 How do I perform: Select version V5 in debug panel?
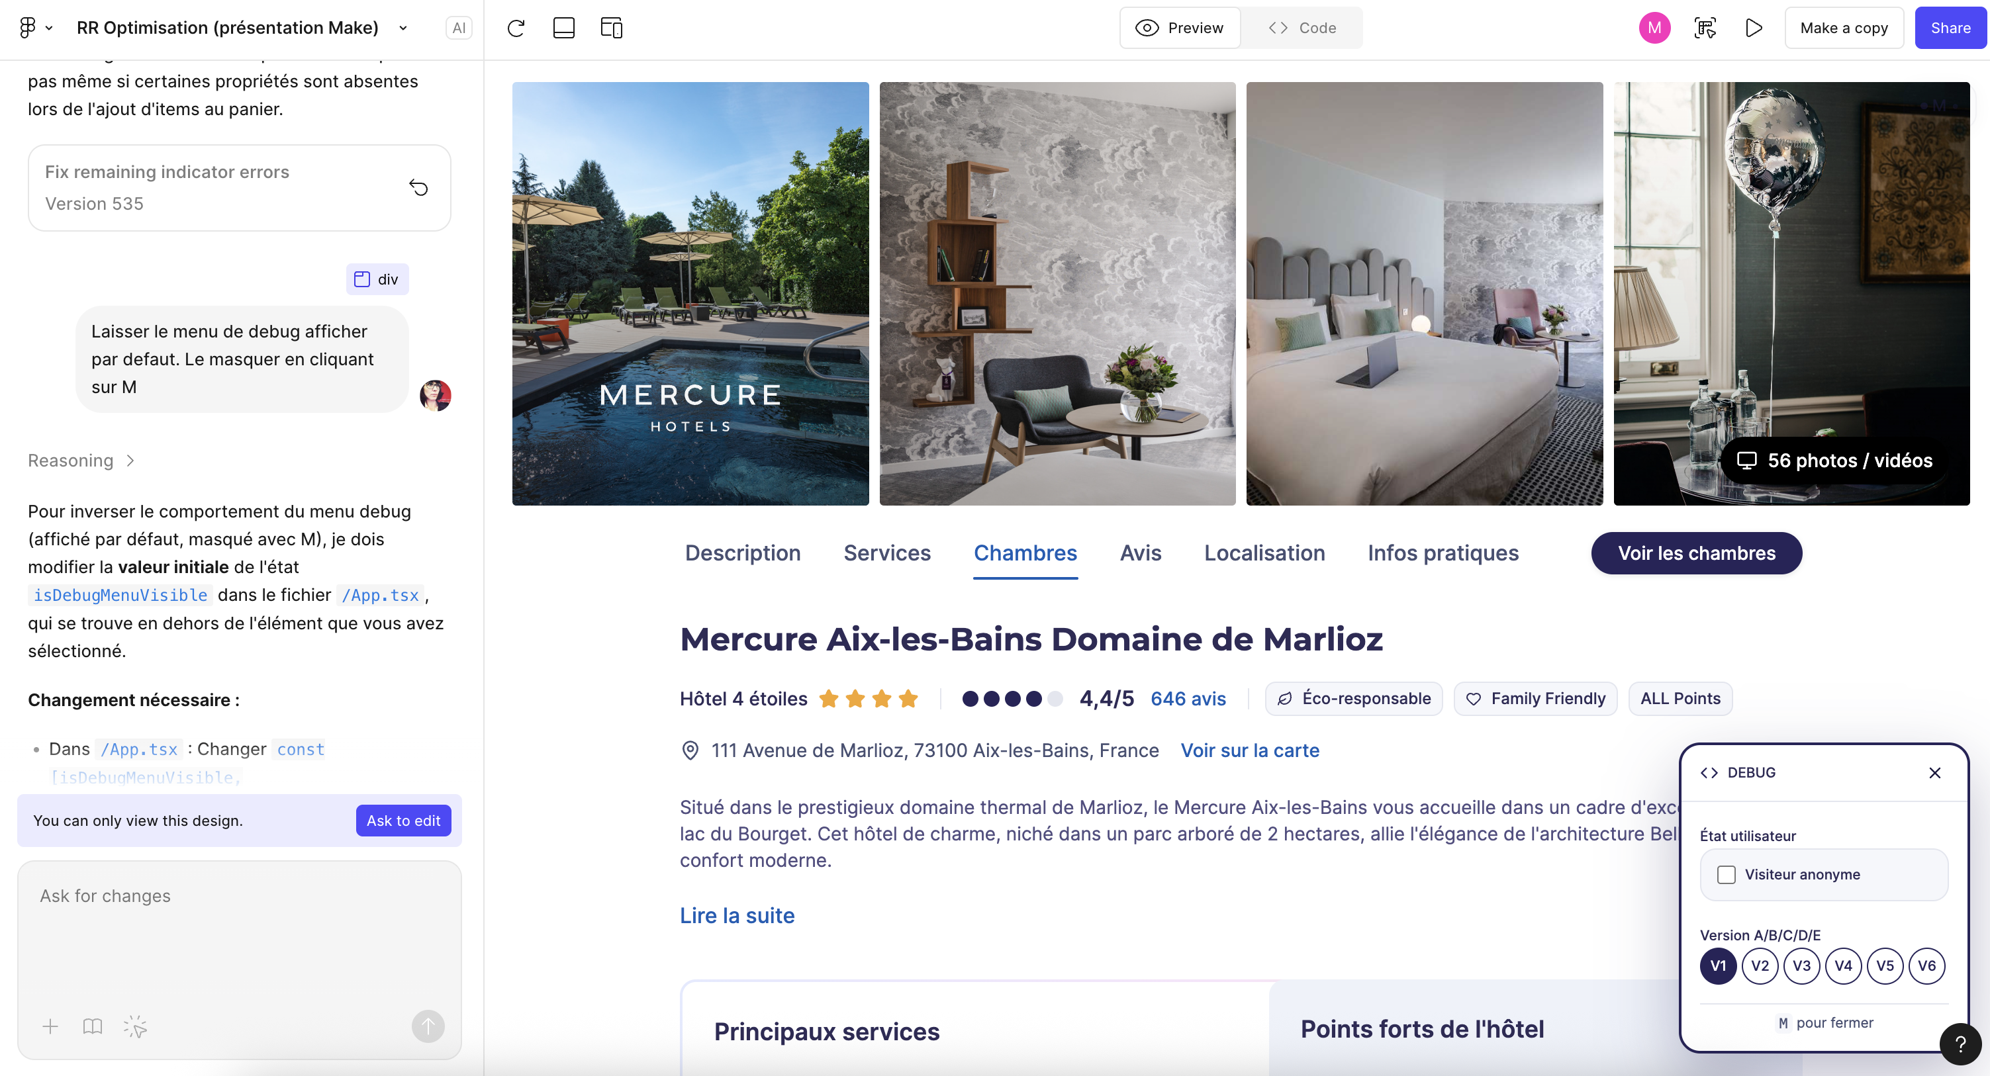tap(1884, 965)
